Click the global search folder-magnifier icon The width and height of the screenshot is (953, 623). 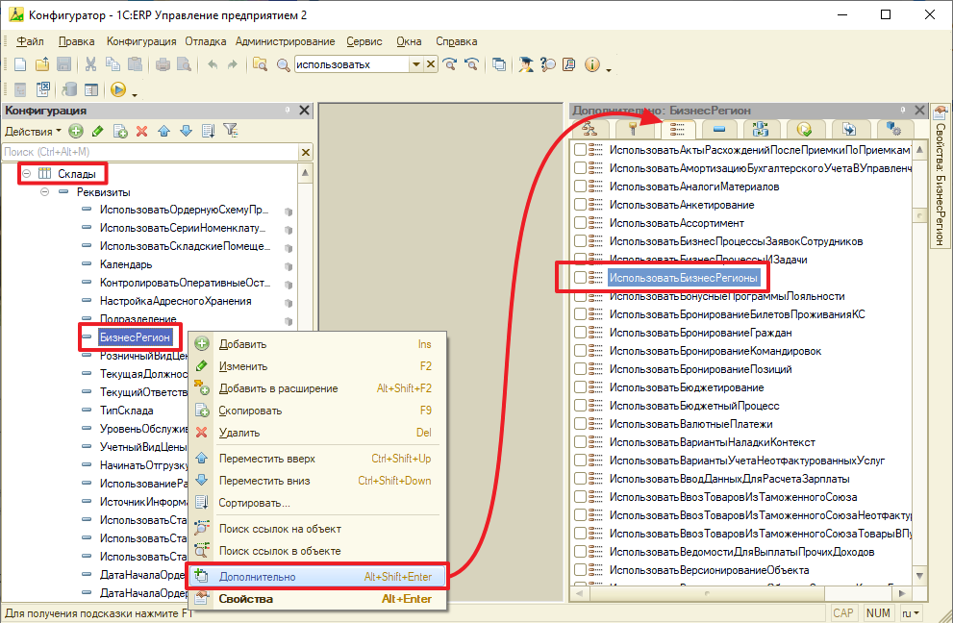point(261,64)
